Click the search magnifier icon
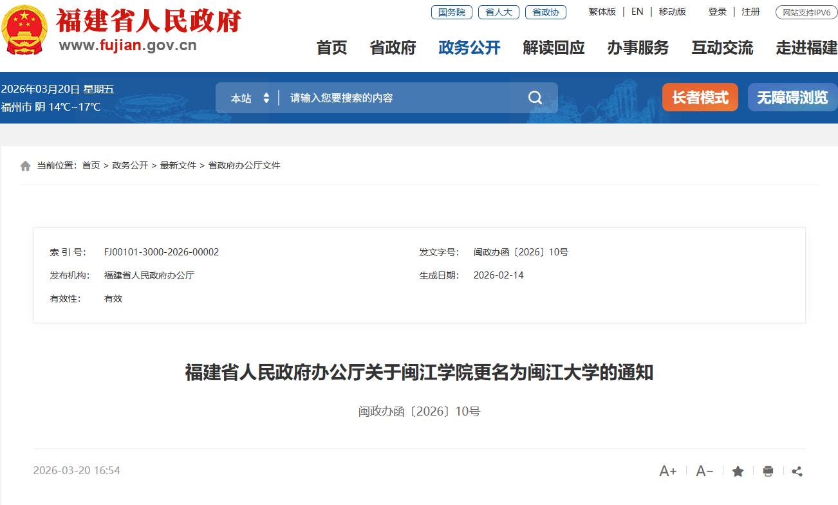Image resolution: width=838 pixels, height=505 pixels. click(535, 97)
